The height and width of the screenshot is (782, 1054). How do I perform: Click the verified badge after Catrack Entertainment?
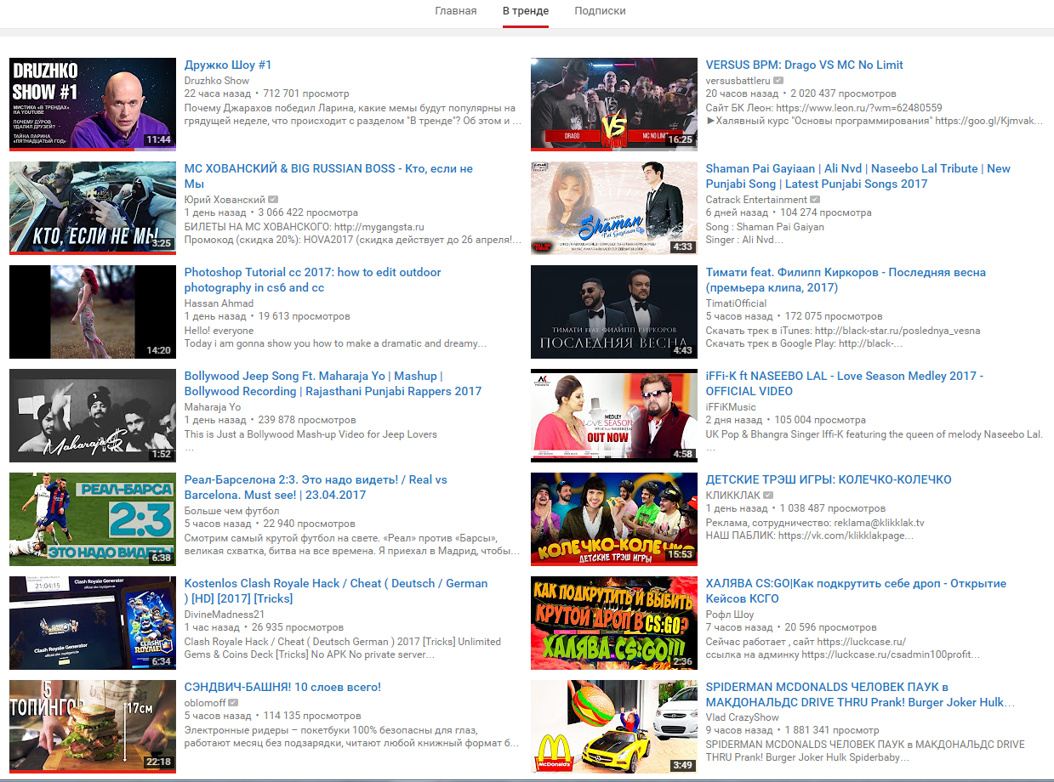point(815,199)
